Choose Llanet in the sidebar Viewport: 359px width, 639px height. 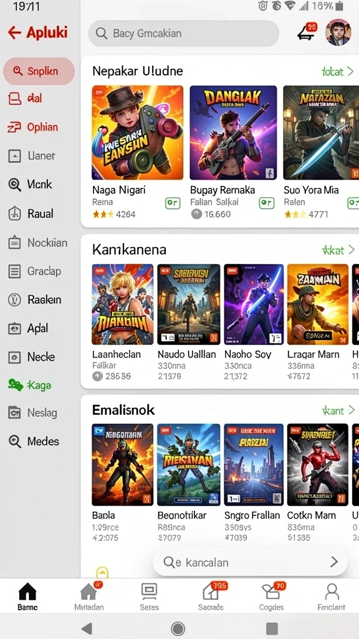pos(32,155)
